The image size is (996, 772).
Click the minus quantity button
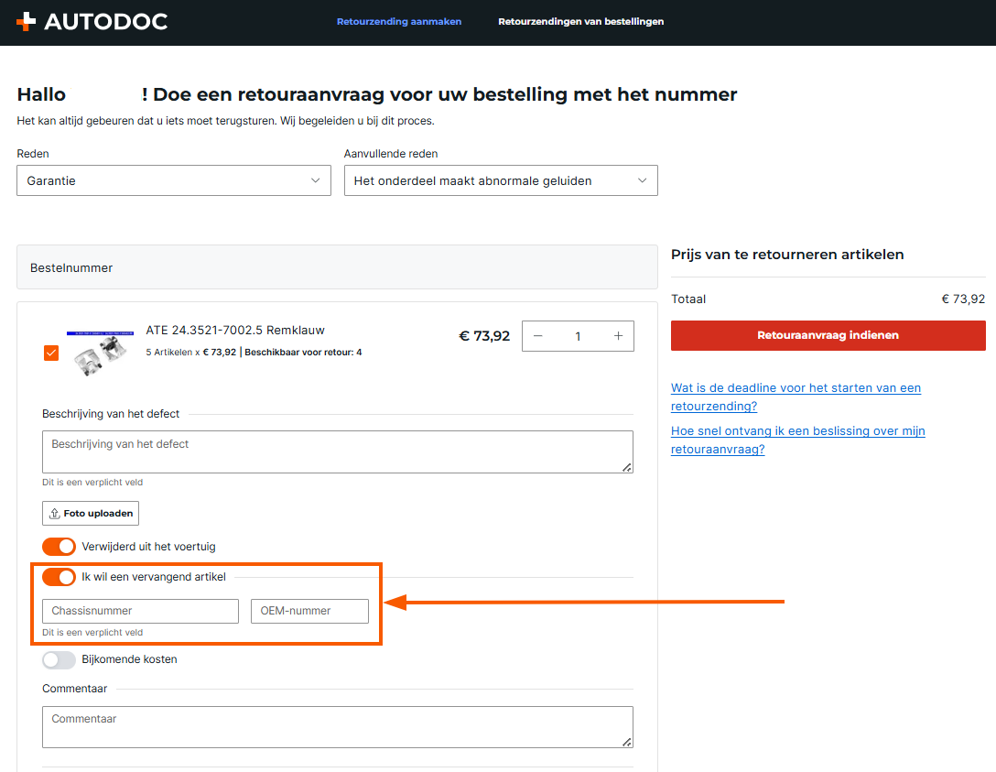click(538, 336)
